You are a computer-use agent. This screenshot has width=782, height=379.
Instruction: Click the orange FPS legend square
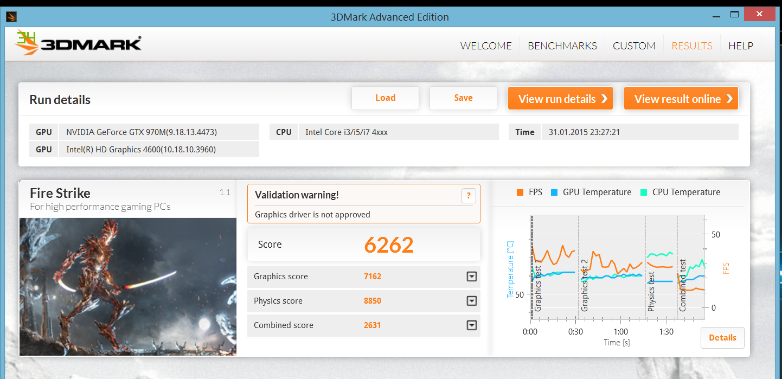point(520,192)
